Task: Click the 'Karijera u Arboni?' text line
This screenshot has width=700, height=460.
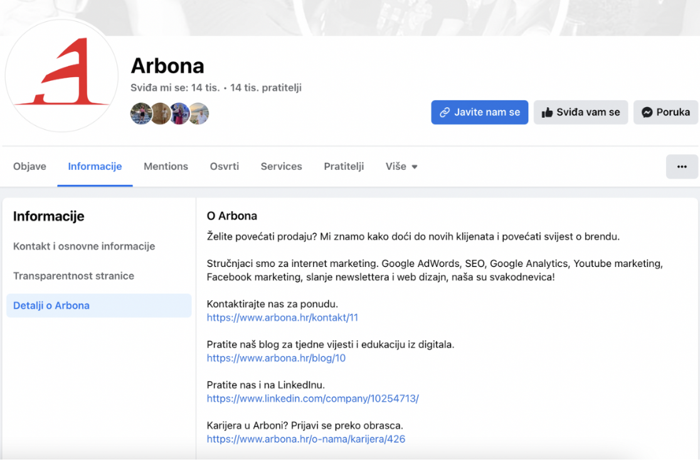Action: coord(305,426)
